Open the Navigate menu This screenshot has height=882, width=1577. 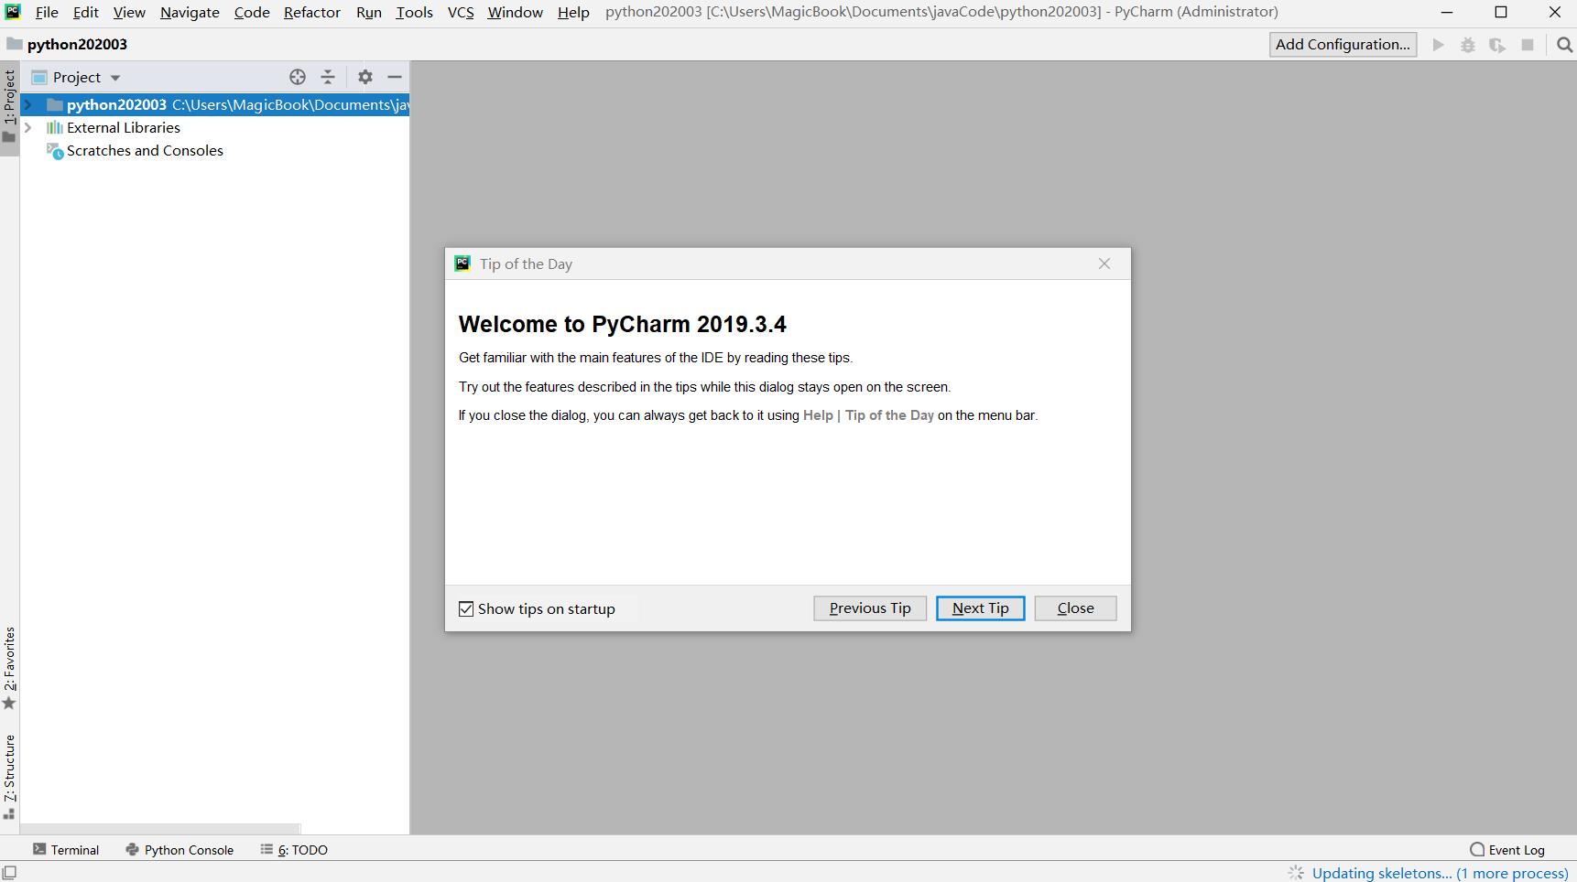pyautogui.click(x=190, y=12)
